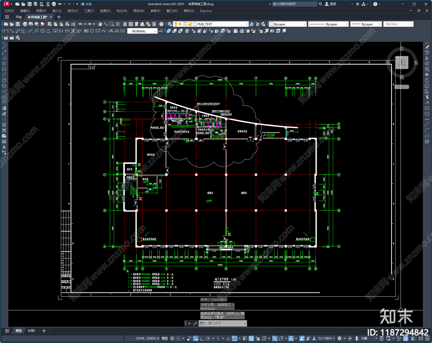
Task: Toggle the drawing grid display
Action: (172, 338)
